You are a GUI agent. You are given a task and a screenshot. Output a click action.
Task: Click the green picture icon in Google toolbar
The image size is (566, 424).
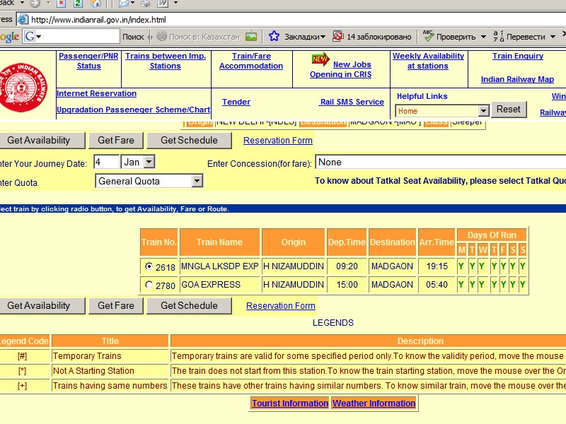251,36
